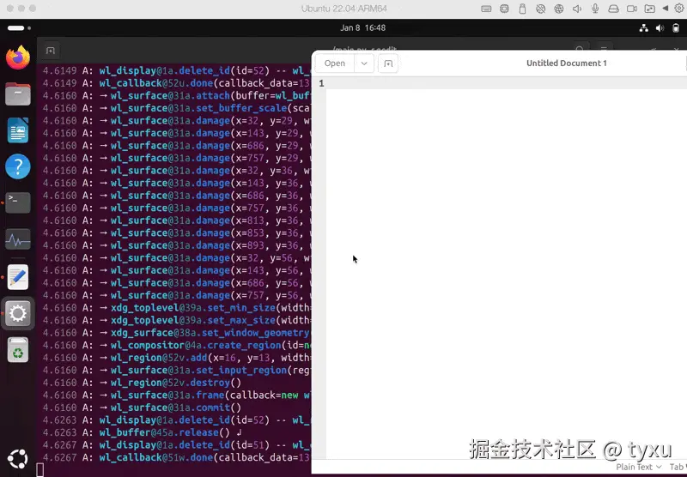Click line number 1 in editor gutter
The height and width of the screenshot is (477, 687).
pyautogui.click(x=321, y=83)
